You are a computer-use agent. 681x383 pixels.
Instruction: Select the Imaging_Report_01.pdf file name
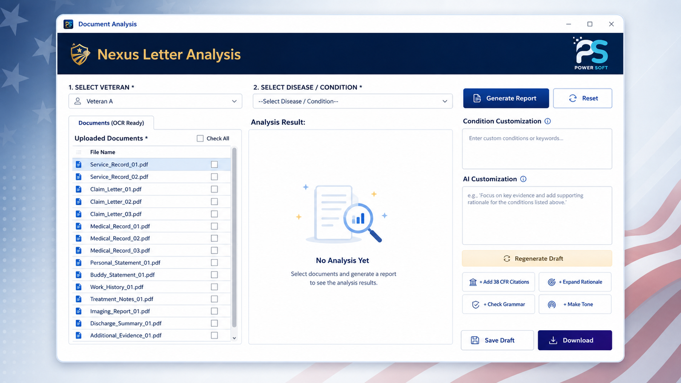coord(120,312)
